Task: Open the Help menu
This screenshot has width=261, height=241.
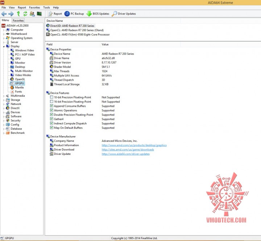Action: [x=56, y=8]
